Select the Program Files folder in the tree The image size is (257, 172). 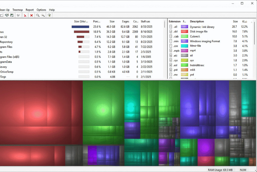8,47
